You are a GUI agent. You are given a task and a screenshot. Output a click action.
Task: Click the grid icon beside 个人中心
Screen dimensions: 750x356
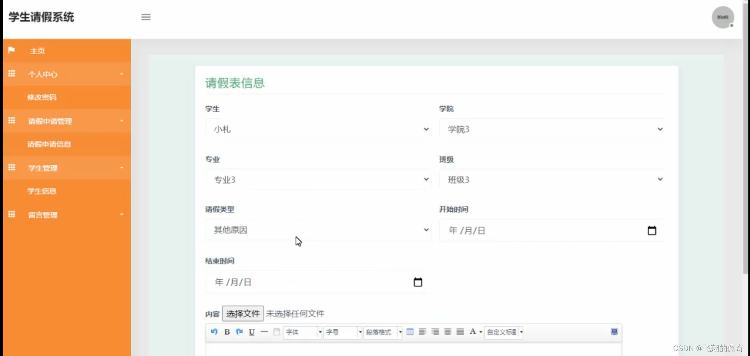[12, 74]
